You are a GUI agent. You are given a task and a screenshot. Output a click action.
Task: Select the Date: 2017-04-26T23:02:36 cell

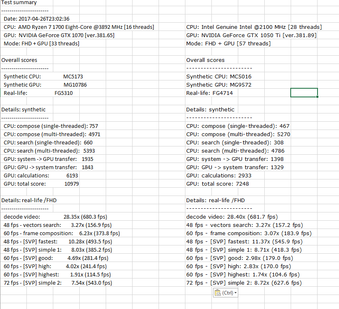(36, 19)
